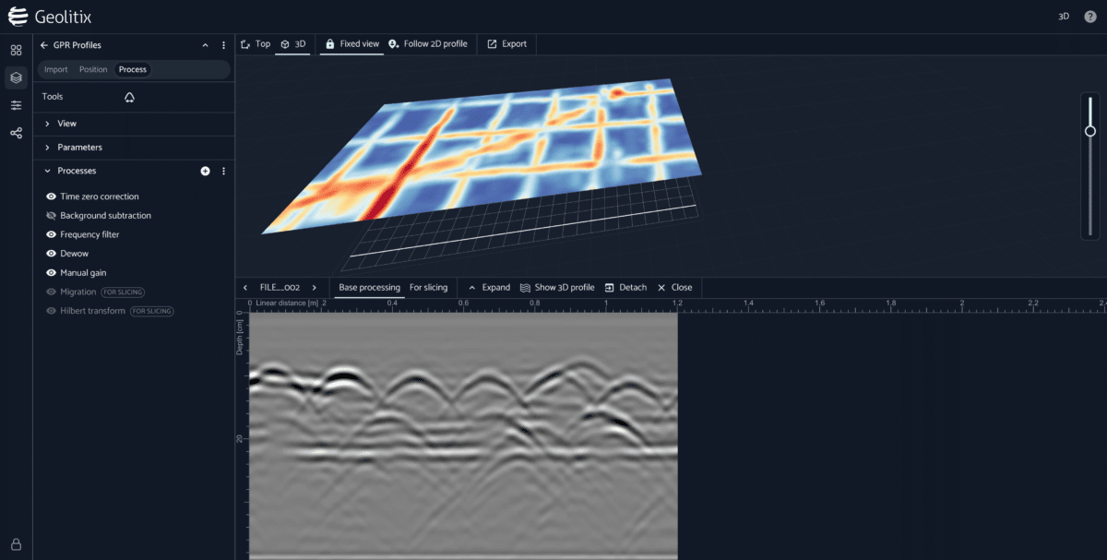Click Show 3D profile button
Image resolution: width=1107 pixels, height=560 pixels.
[557, 288]
